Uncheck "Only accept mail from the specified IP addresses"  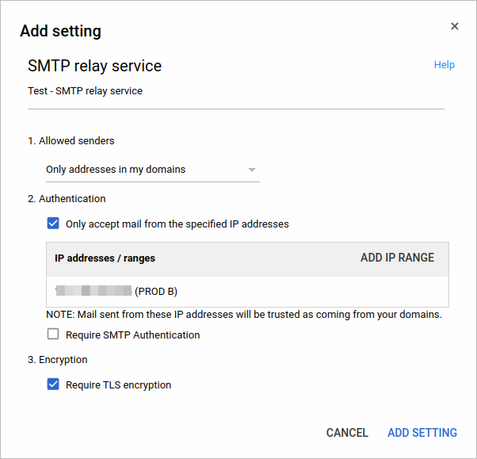(53, 224)
